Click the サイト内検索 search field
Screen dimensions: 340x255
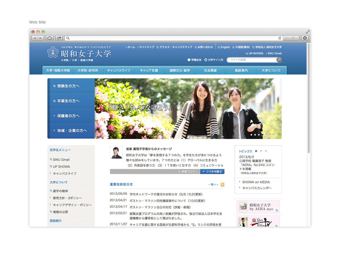coord(252,60)
